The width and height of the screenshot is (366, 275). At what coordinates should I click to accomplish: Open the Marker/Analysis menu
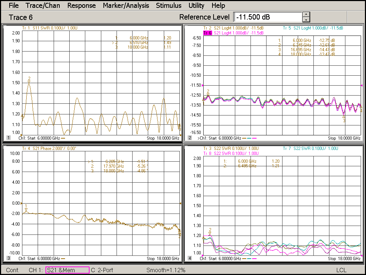(126, 5)
